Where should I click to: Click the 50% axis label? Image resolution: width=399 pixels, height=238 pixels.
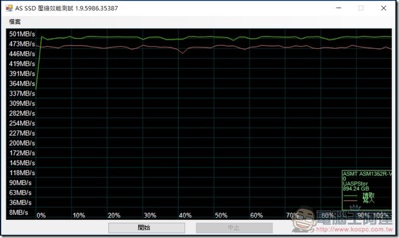click(221, 215)
